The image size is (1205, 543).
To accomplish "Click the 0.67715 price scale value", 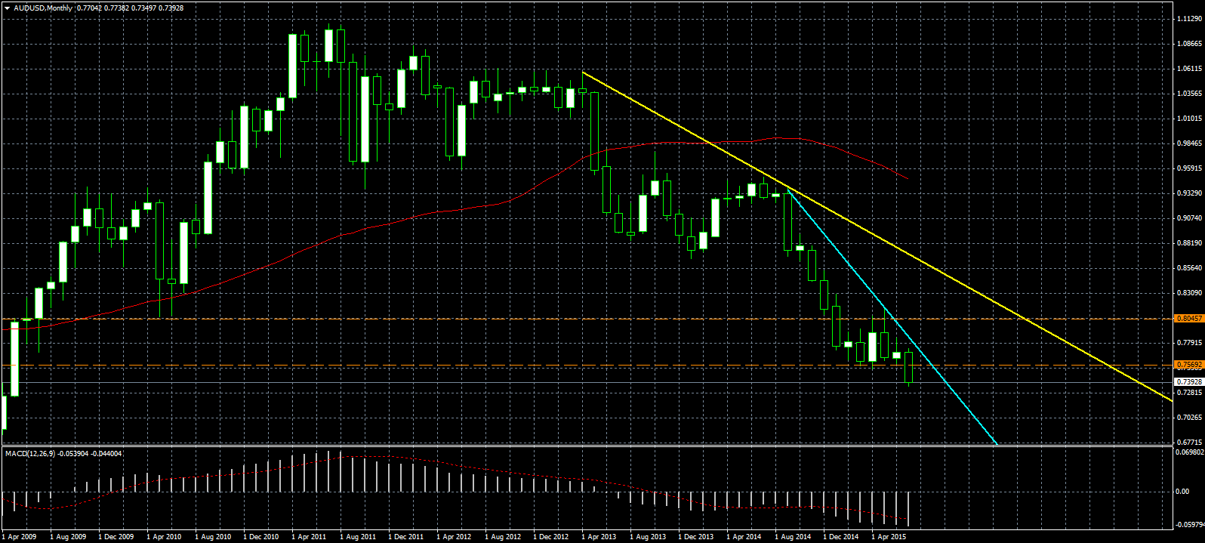I will point(1190,442).
